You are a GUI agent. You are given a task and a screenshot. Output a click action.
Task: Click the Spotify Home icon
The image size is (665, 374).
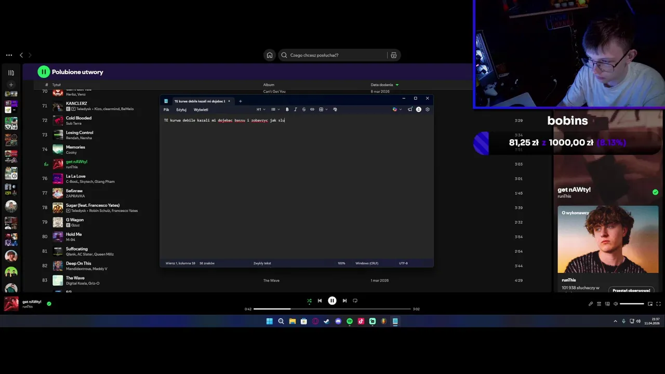269,55
